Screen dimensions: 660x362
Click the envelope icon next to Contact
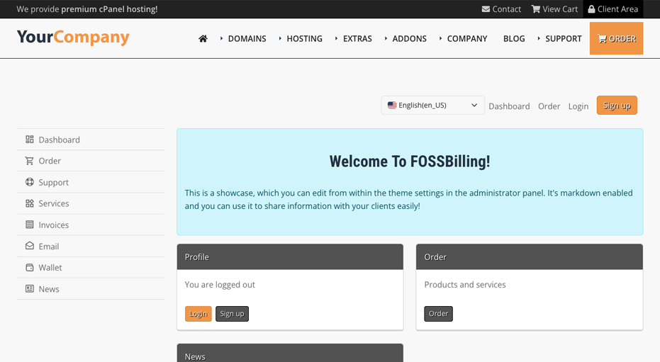[x=486, y=9]
